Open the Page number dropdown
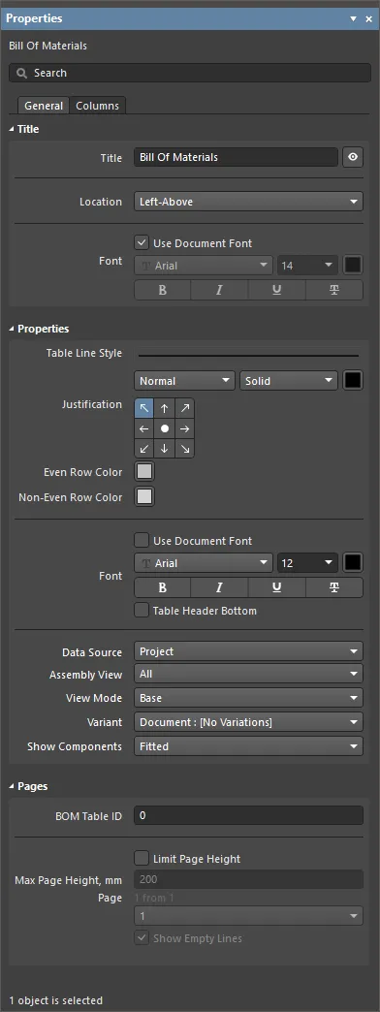The width and height of the screenshot is (380, 1012). pos(248,916)
